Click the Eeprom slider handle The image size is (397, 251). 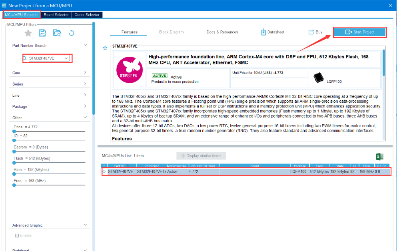pyautogui.click(x=14, y=151)
